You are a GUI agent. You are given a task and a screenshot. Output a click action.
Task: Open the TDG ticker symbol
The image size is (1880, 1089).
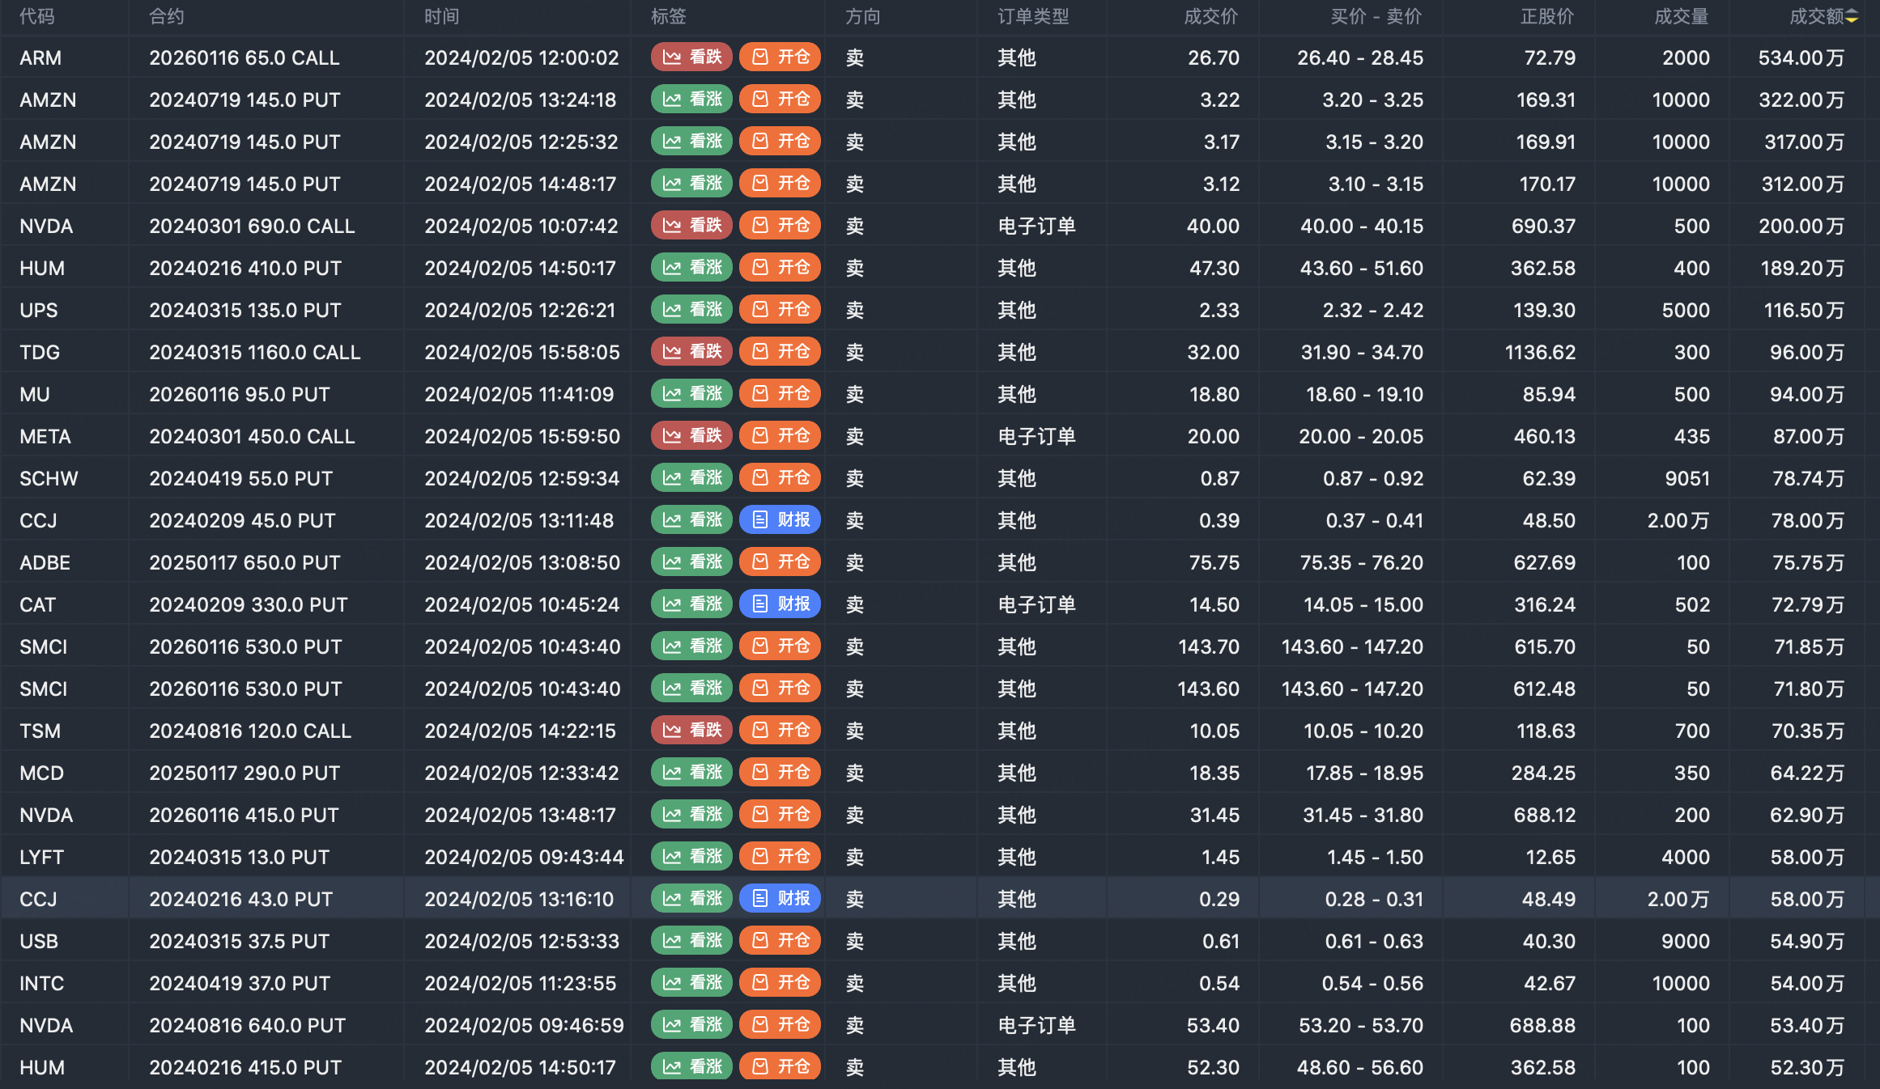tap(40, 353)
